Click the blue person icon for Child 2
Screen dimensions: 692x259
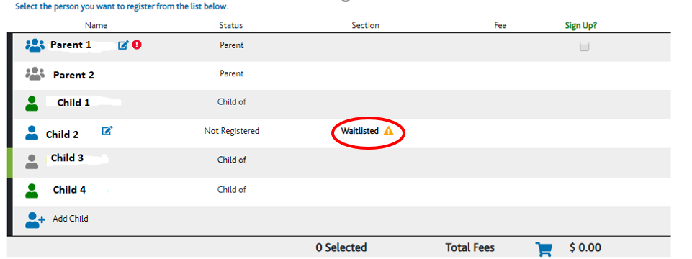(32, 133)
